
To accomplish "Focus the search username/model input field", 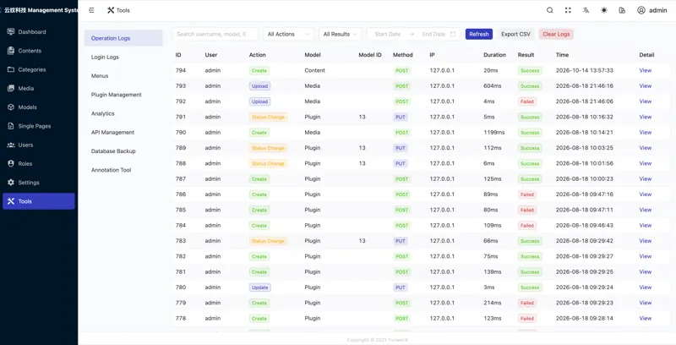I will coord(215,34).
